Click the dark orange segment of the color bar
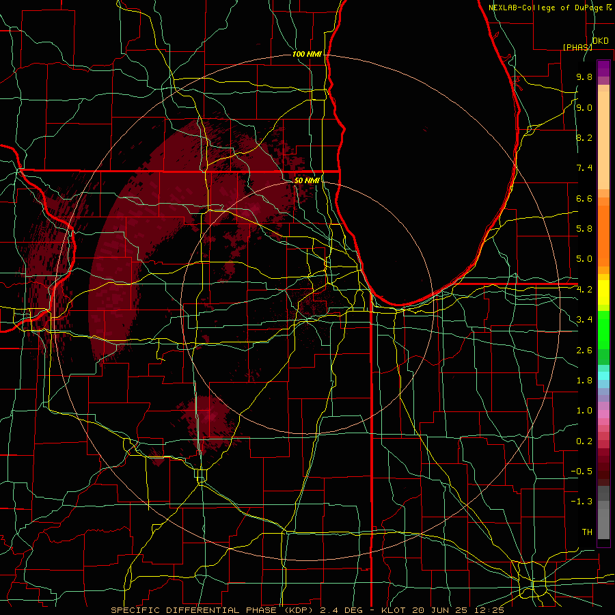Viewport: 615px width, 615px height. pos(603,235)
